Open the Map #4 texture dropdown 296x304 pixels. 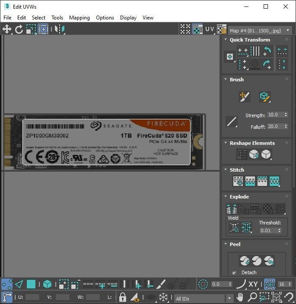pyautogui.click(x=260, y=31)
